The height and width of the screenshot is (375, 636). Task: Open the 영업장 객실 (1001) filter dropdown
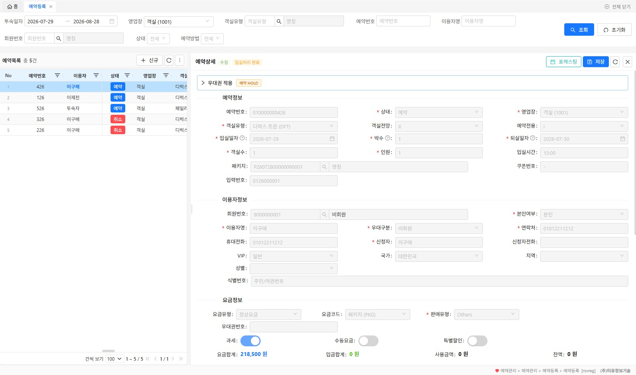click(179, 21)
